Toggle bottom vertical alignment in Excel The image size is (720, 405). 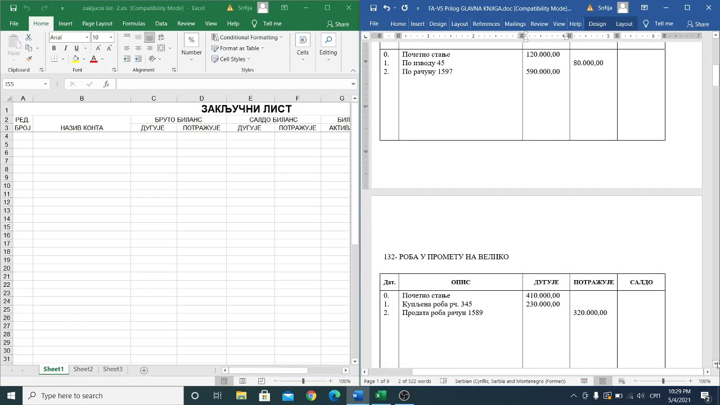[150, 38]
